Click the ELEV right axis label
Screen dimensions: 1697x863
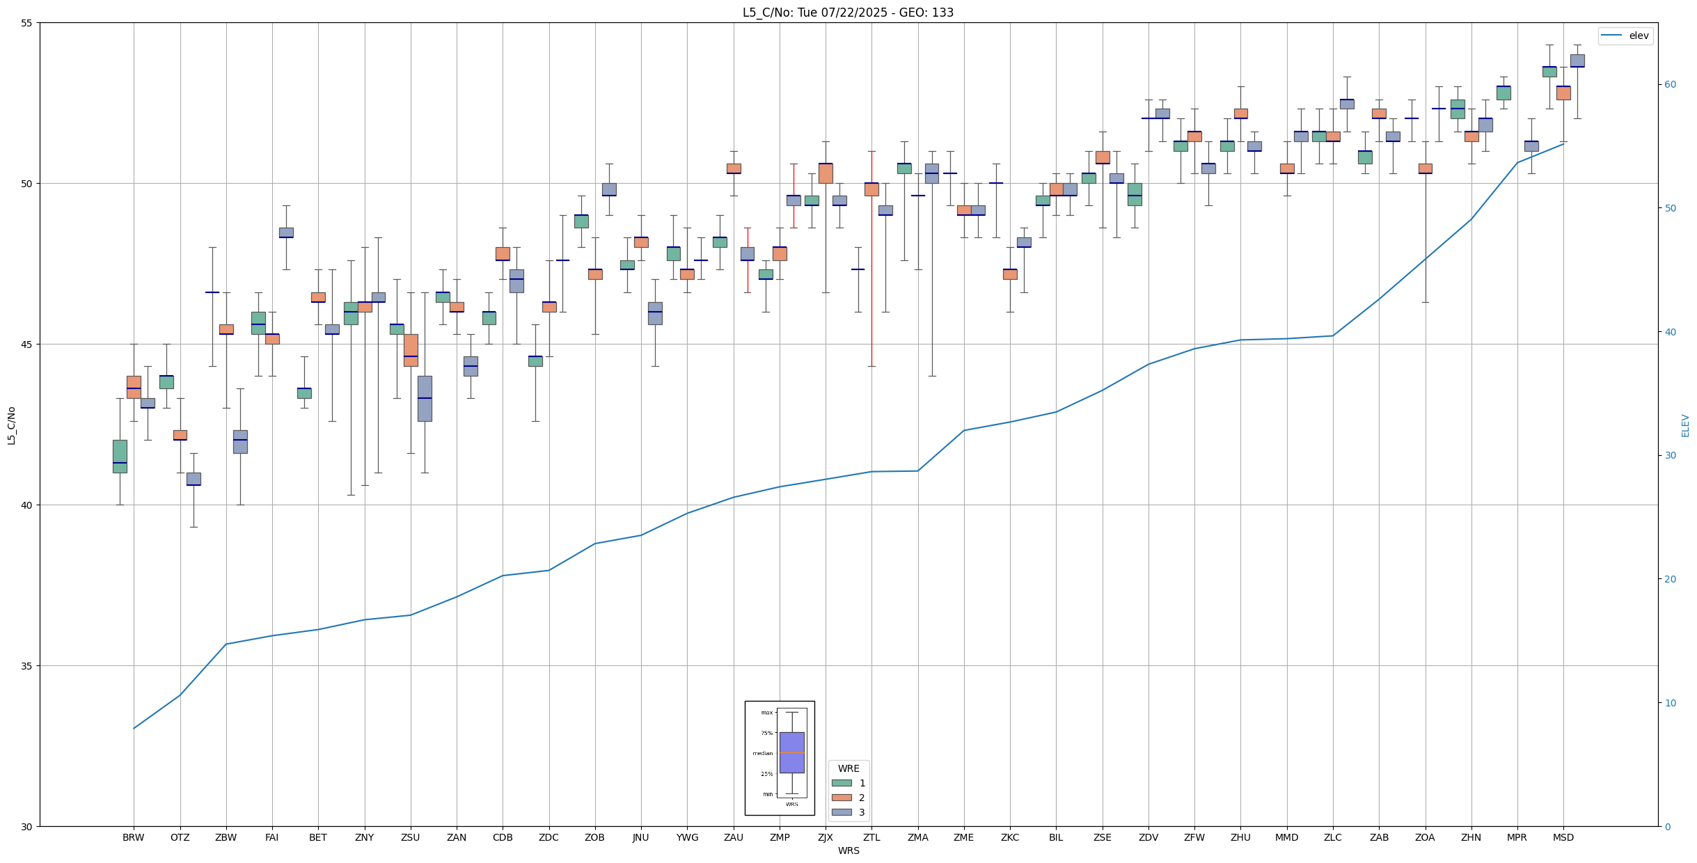1685,425
